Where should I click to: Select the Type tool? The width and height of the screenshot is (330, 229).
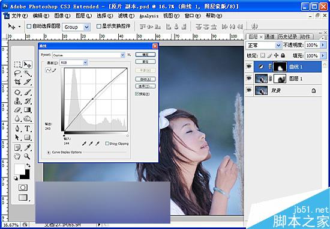point(28,129)
